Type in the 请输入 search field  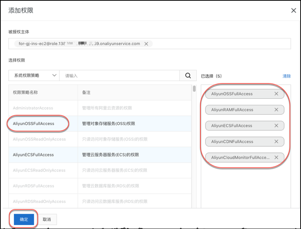tap(119, 76)
